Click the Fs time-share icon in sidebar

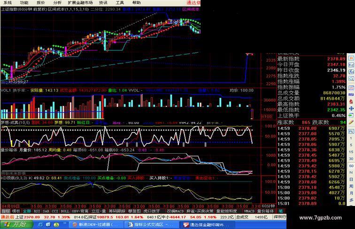pos(351,131)
